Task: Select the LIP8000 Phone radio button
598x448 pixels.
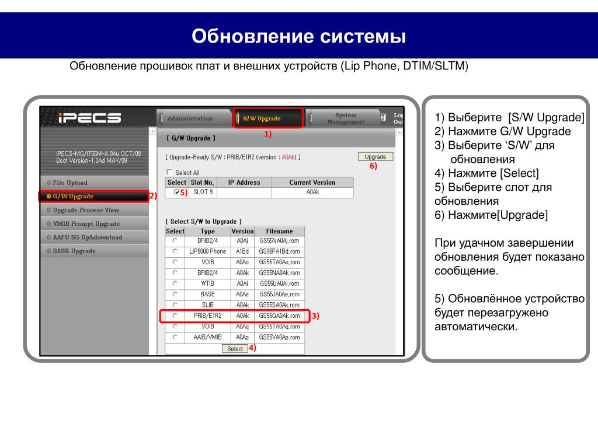Action: click(x=175, y=251)
